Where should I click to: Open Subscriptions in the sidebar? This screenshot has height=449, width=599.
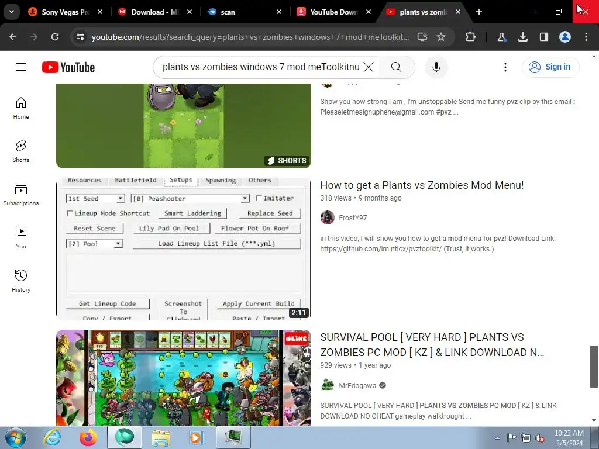click(x=21, y=194)
